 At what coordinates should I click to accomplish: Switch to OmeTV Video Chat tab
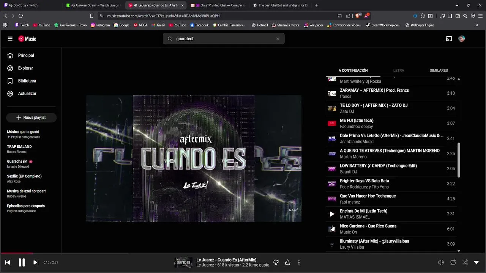(x=218, y=5)
